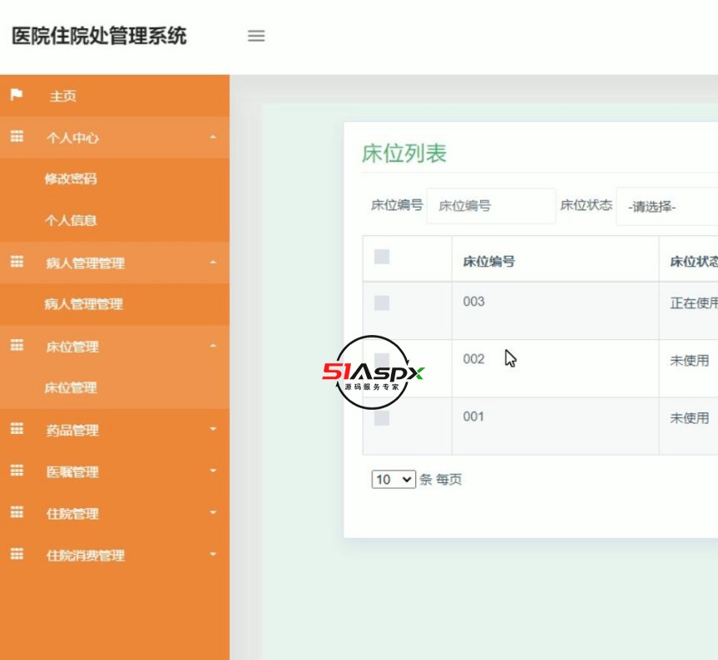Click the hamburger menu icon in the header
The height and width of the screenshot is (660, 718).
tap(256, 36)
